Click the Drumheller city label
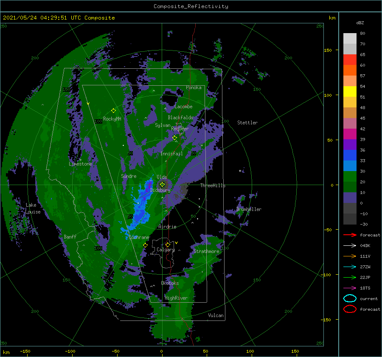 (249, 209)
